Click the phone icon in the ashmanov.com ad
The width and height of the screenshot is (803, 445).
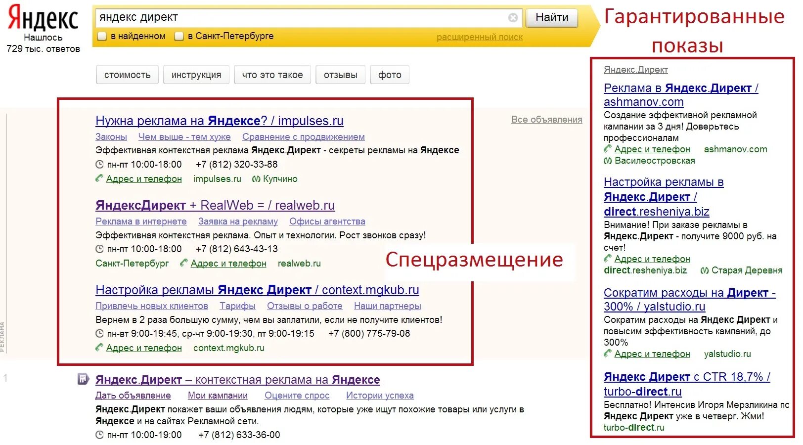608,149
